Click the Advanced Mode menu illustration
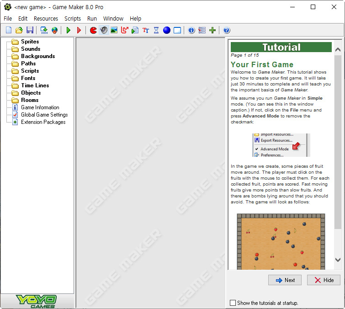The image size is (345, 309). (x=281, y=145)
